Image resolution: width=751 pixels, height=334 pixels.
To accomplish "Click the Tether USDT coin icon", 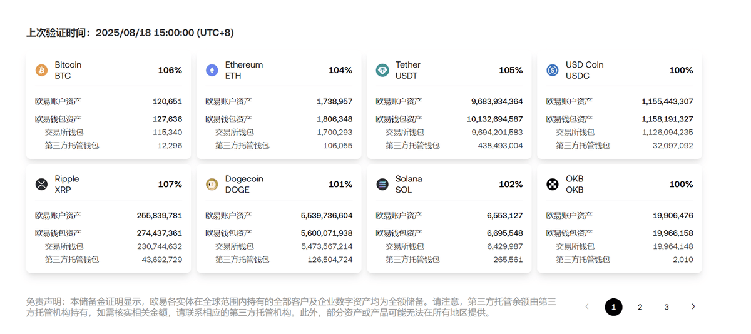I will [382, 70].
